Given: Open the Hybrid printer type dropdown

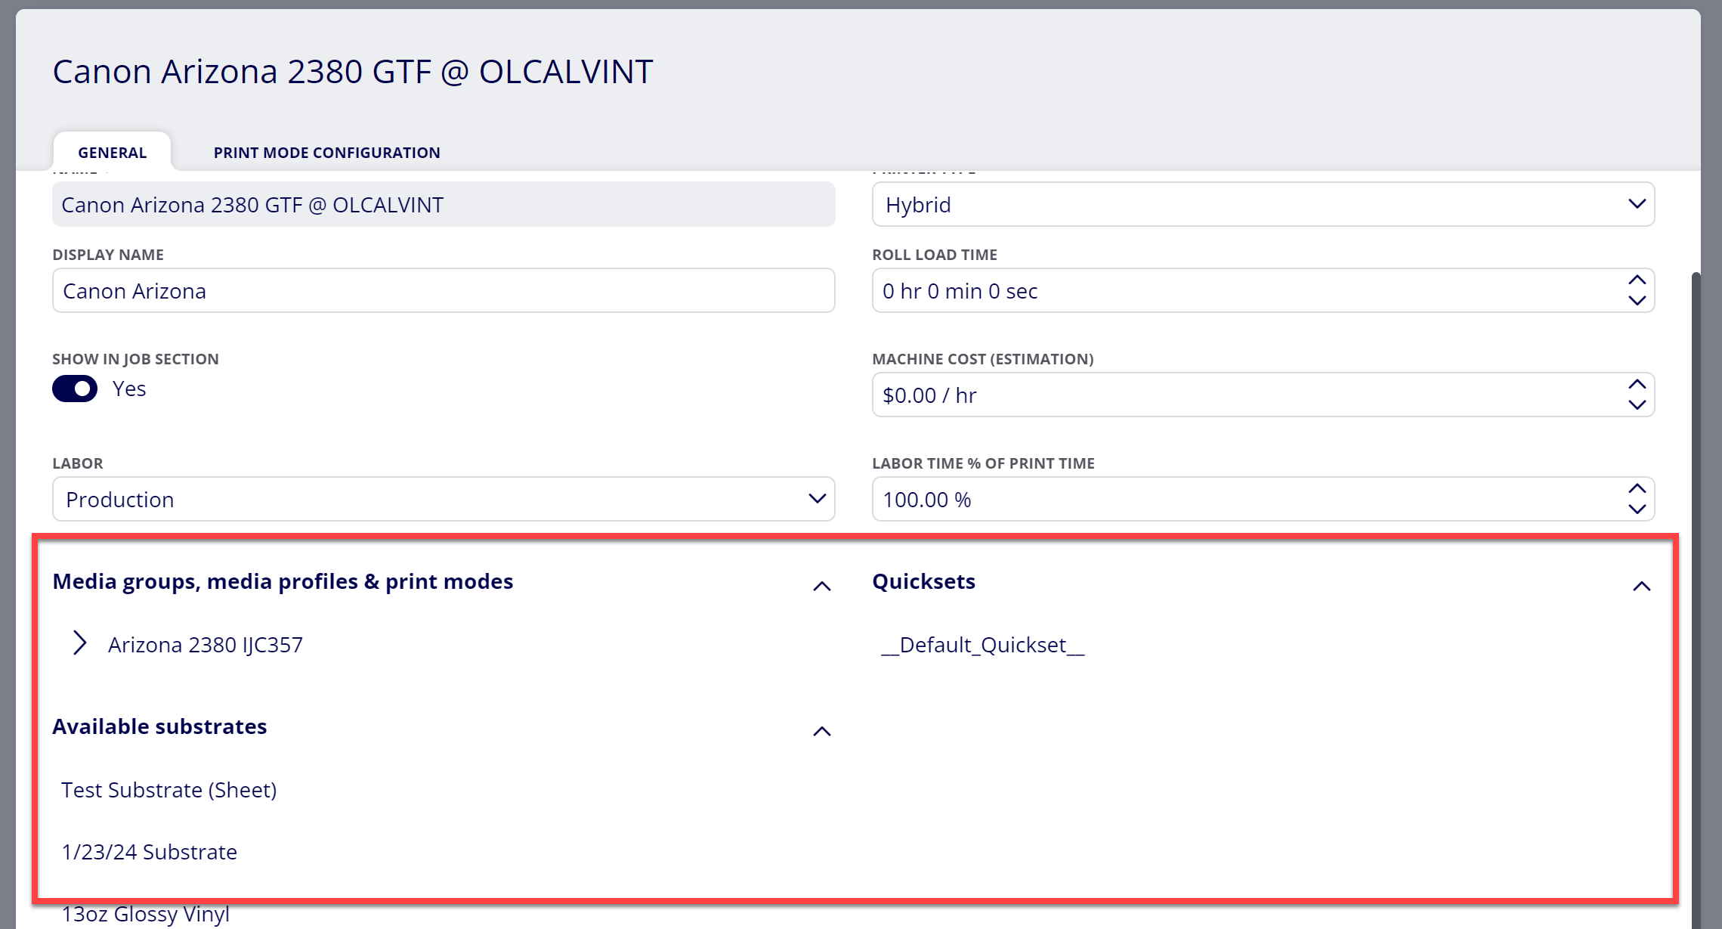Looking at the screenshot, I should coord(1263,204).
